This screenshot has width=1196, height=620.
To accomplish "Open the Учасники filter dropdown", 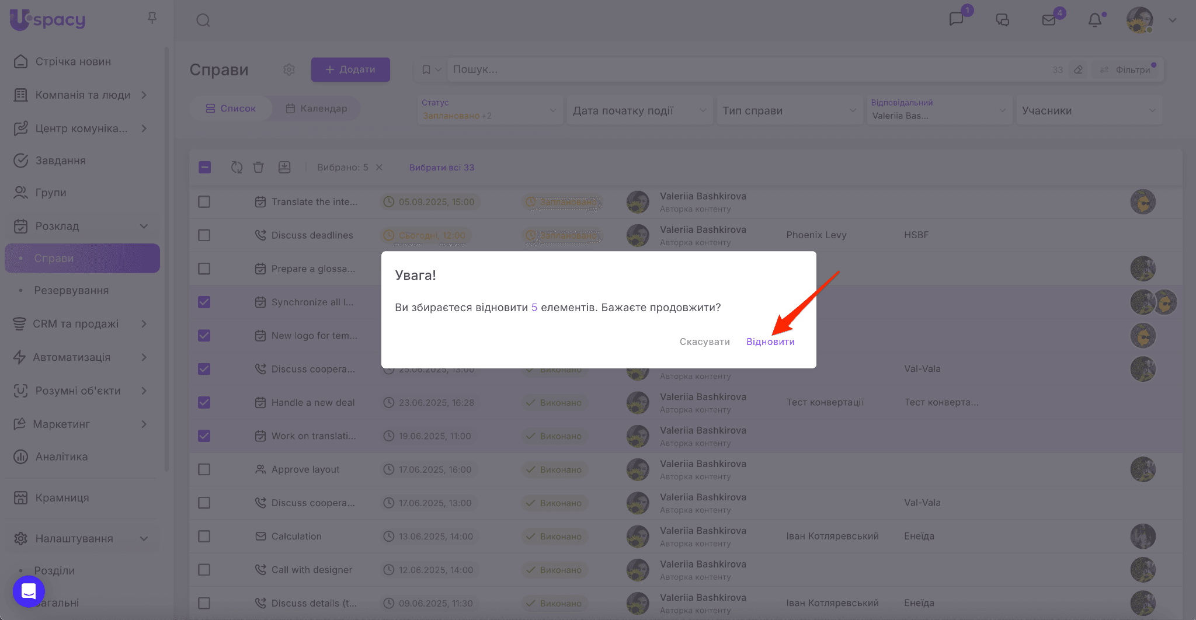I will 1089,111.
